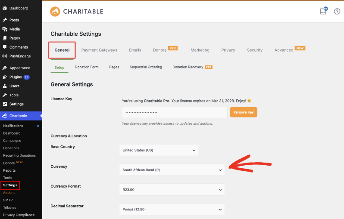Click the Media library icon
This screenshot has width=344, height=219.
(x=5, y=29)
